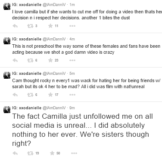Open the 9m timestamp of the bottom tweet
The height and width of the screenshot is (160, 162).
click(x=72, y=108)
